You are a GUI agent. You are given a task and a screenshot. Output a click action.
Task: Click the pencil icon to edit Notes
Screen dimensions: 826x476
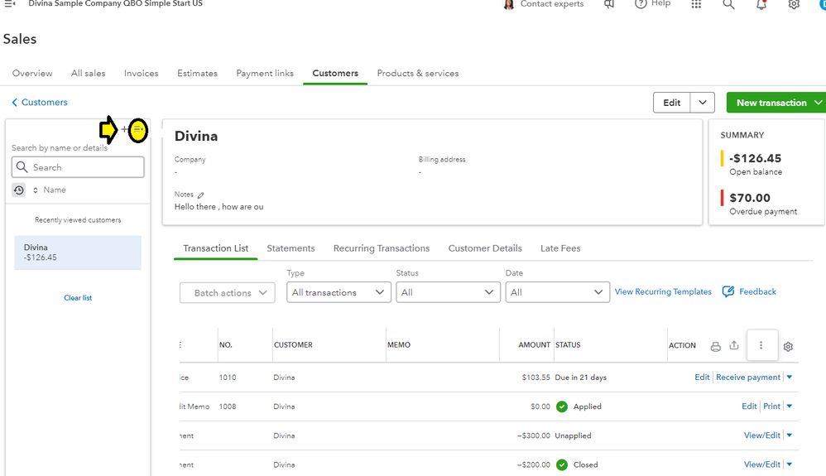201,195
